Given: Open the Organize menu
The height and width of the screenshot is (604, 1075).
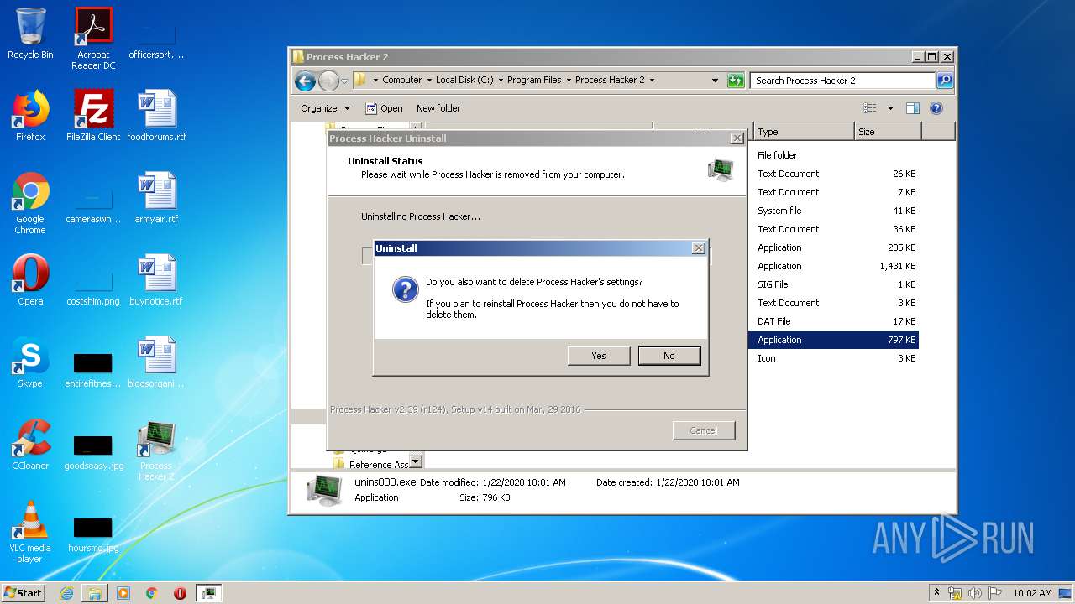Looking at the screenshot, I should (326, 108).
